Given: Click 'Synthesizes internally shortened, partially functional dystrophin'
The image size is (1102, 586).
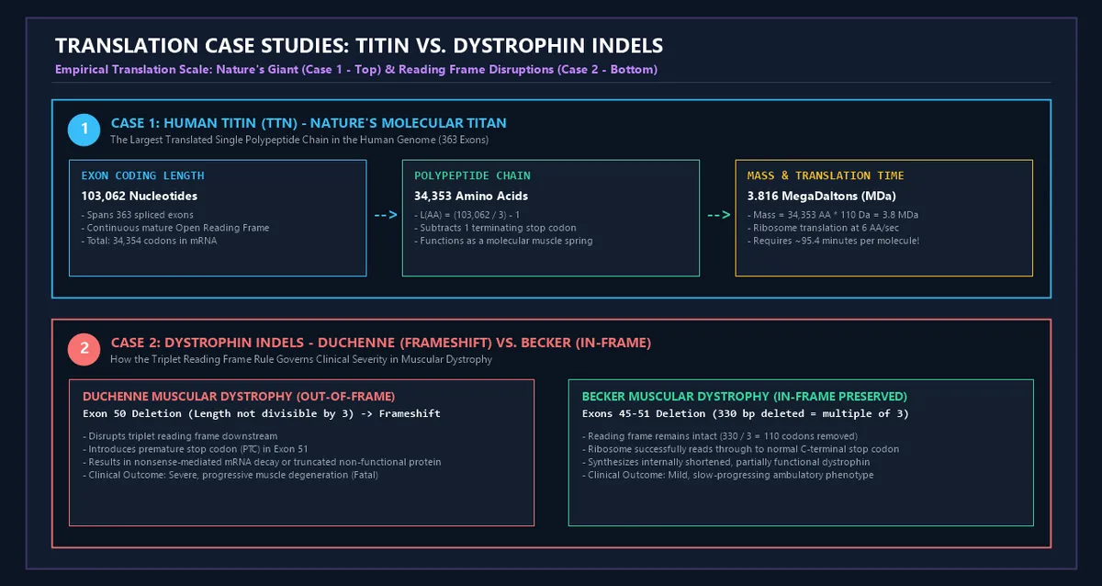Looking at the screenshot, I should coord(725,461).
